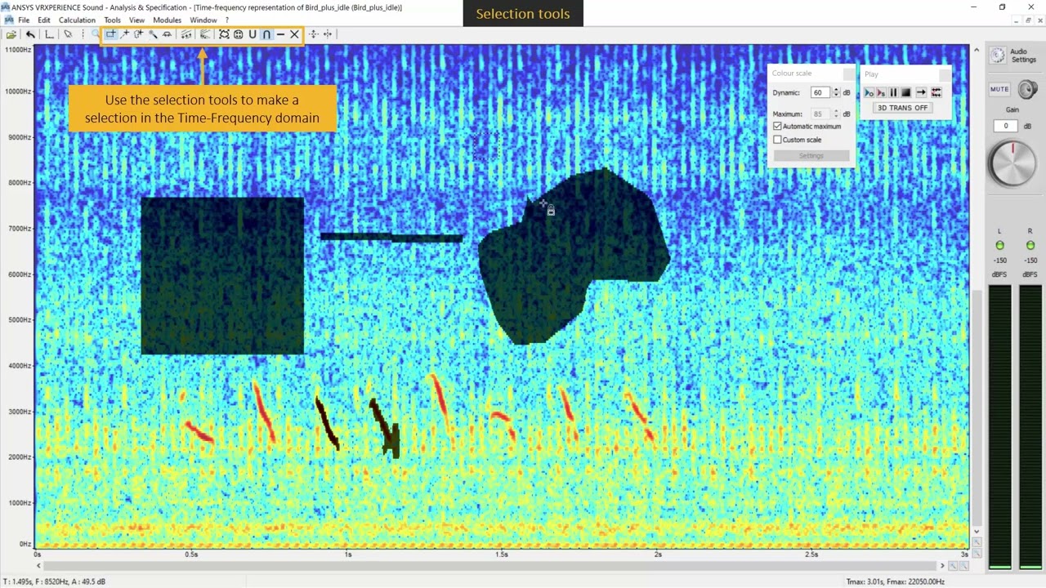The height and width of the screenshot is (588, 1046).
Task: Open the Calculation menu
Action: coord(77,20)
